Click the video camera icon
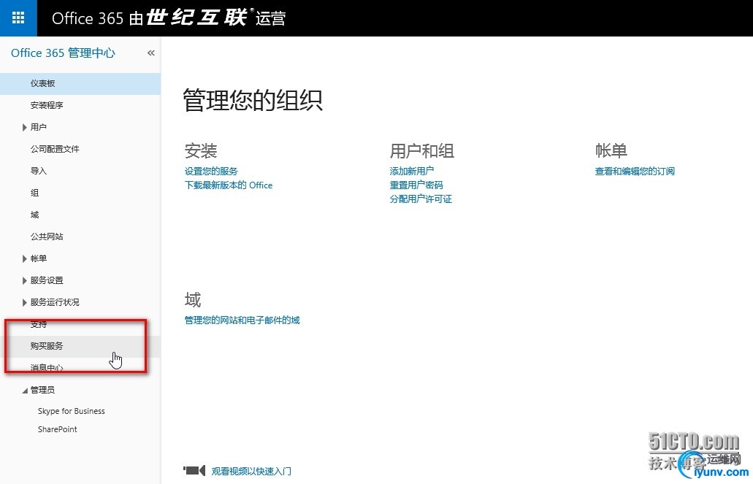 coord(194,470)
